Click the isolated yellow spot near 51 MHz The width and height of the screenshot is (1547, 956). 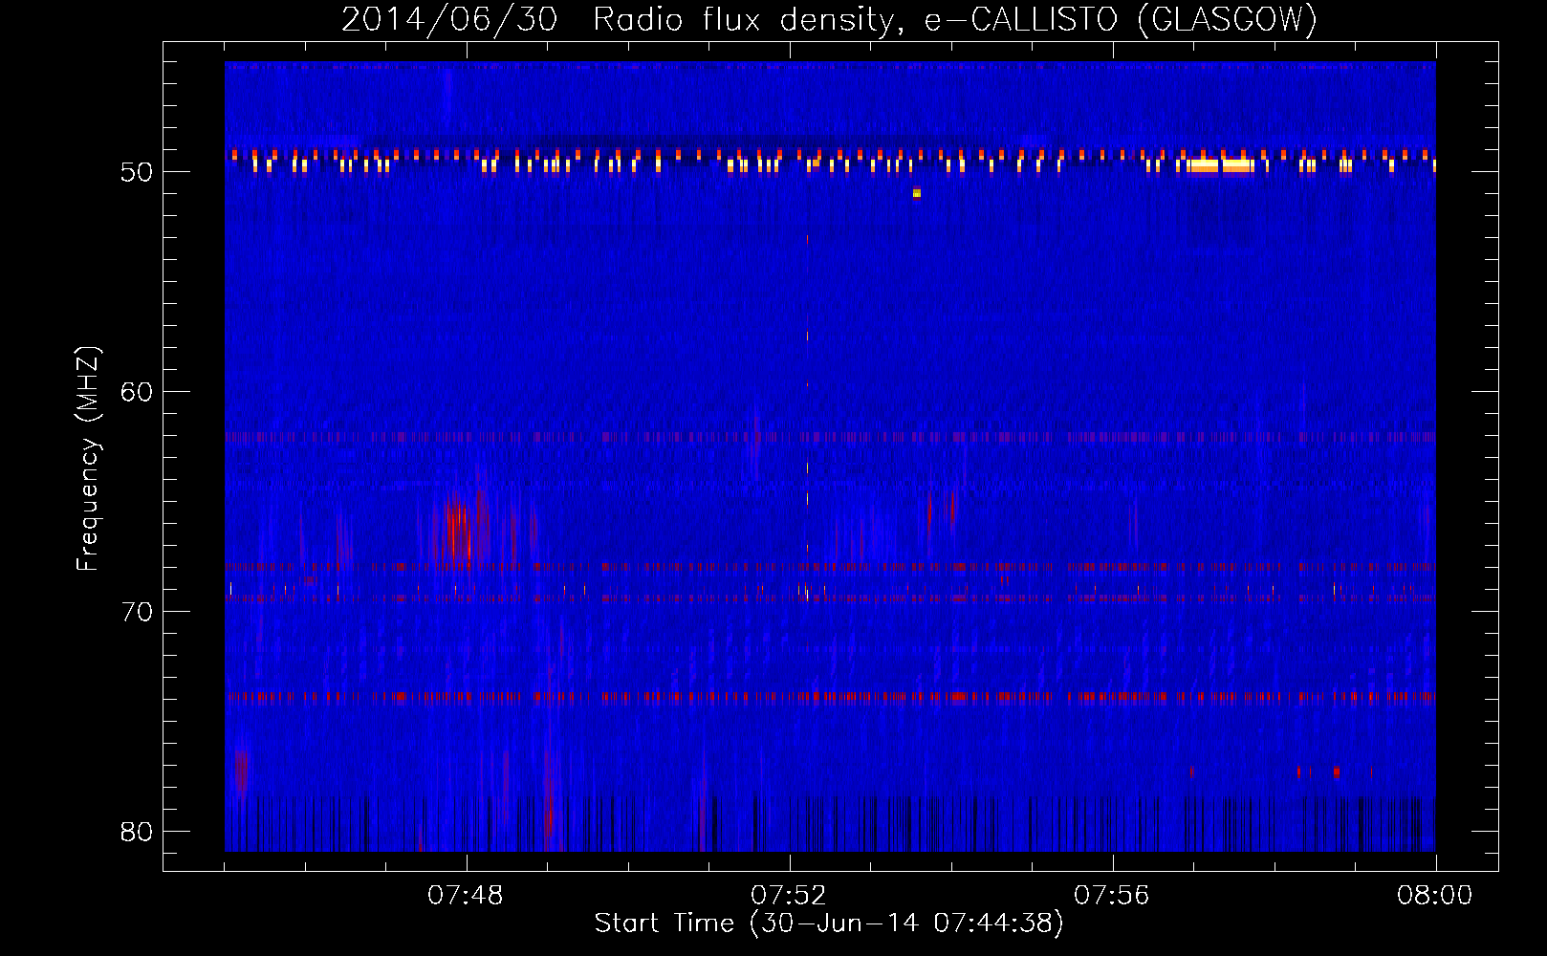pos(917,193)
